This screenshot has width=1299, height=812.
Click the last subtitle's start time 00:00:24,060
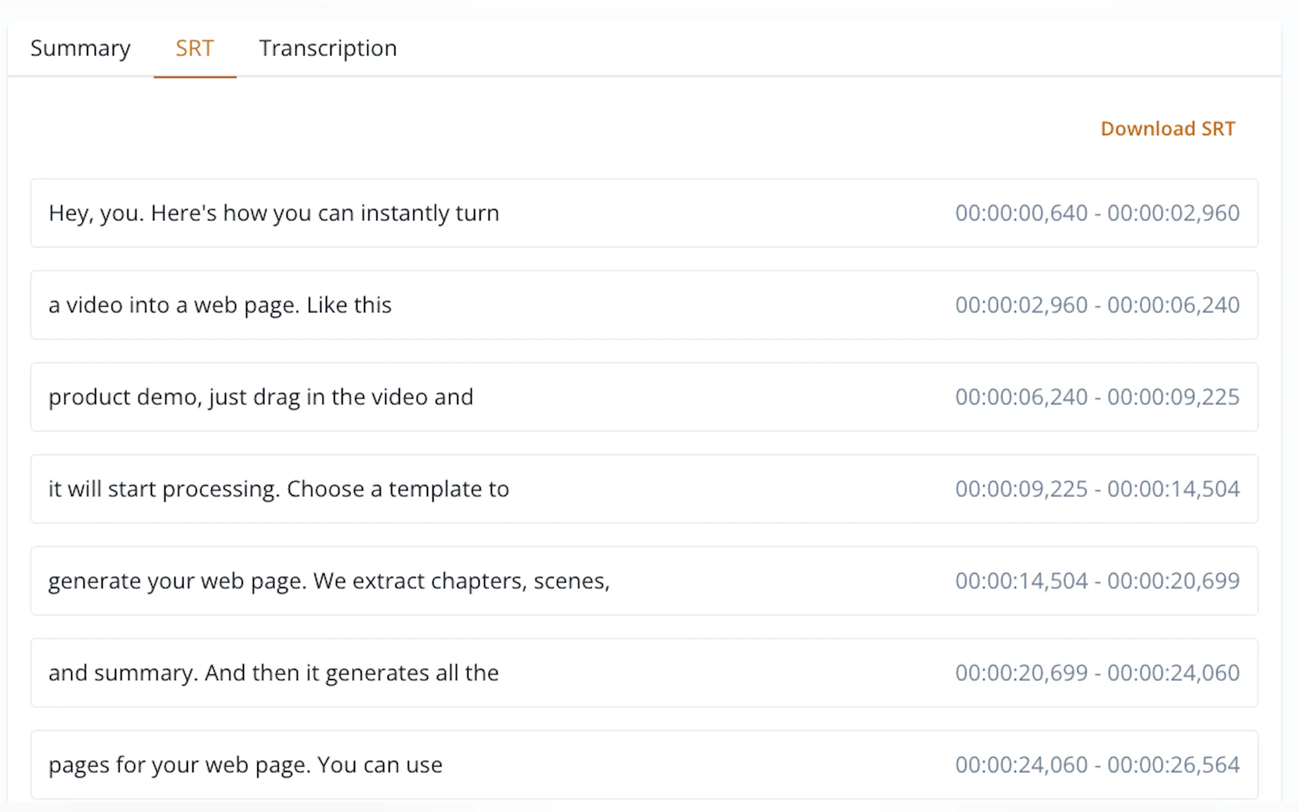click(x=1021, y=765)
